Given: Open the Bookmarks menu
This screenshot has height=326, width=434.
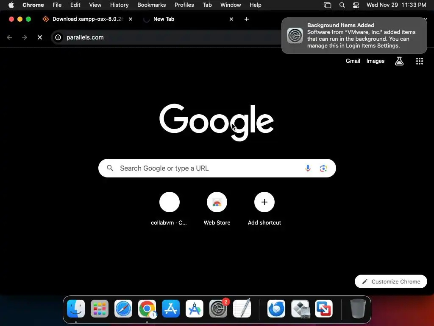Looking at the screenshot, I should point(151,5).
